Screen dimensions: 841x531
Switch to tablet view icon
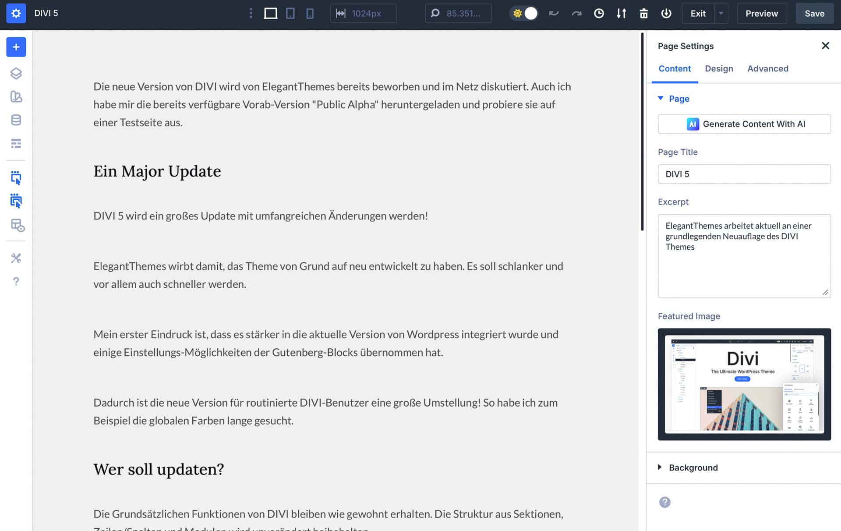tap(290, 13)
